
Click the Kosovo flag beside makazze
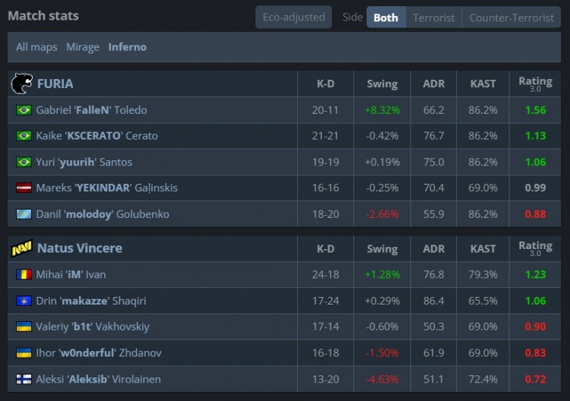coord(24,301)
